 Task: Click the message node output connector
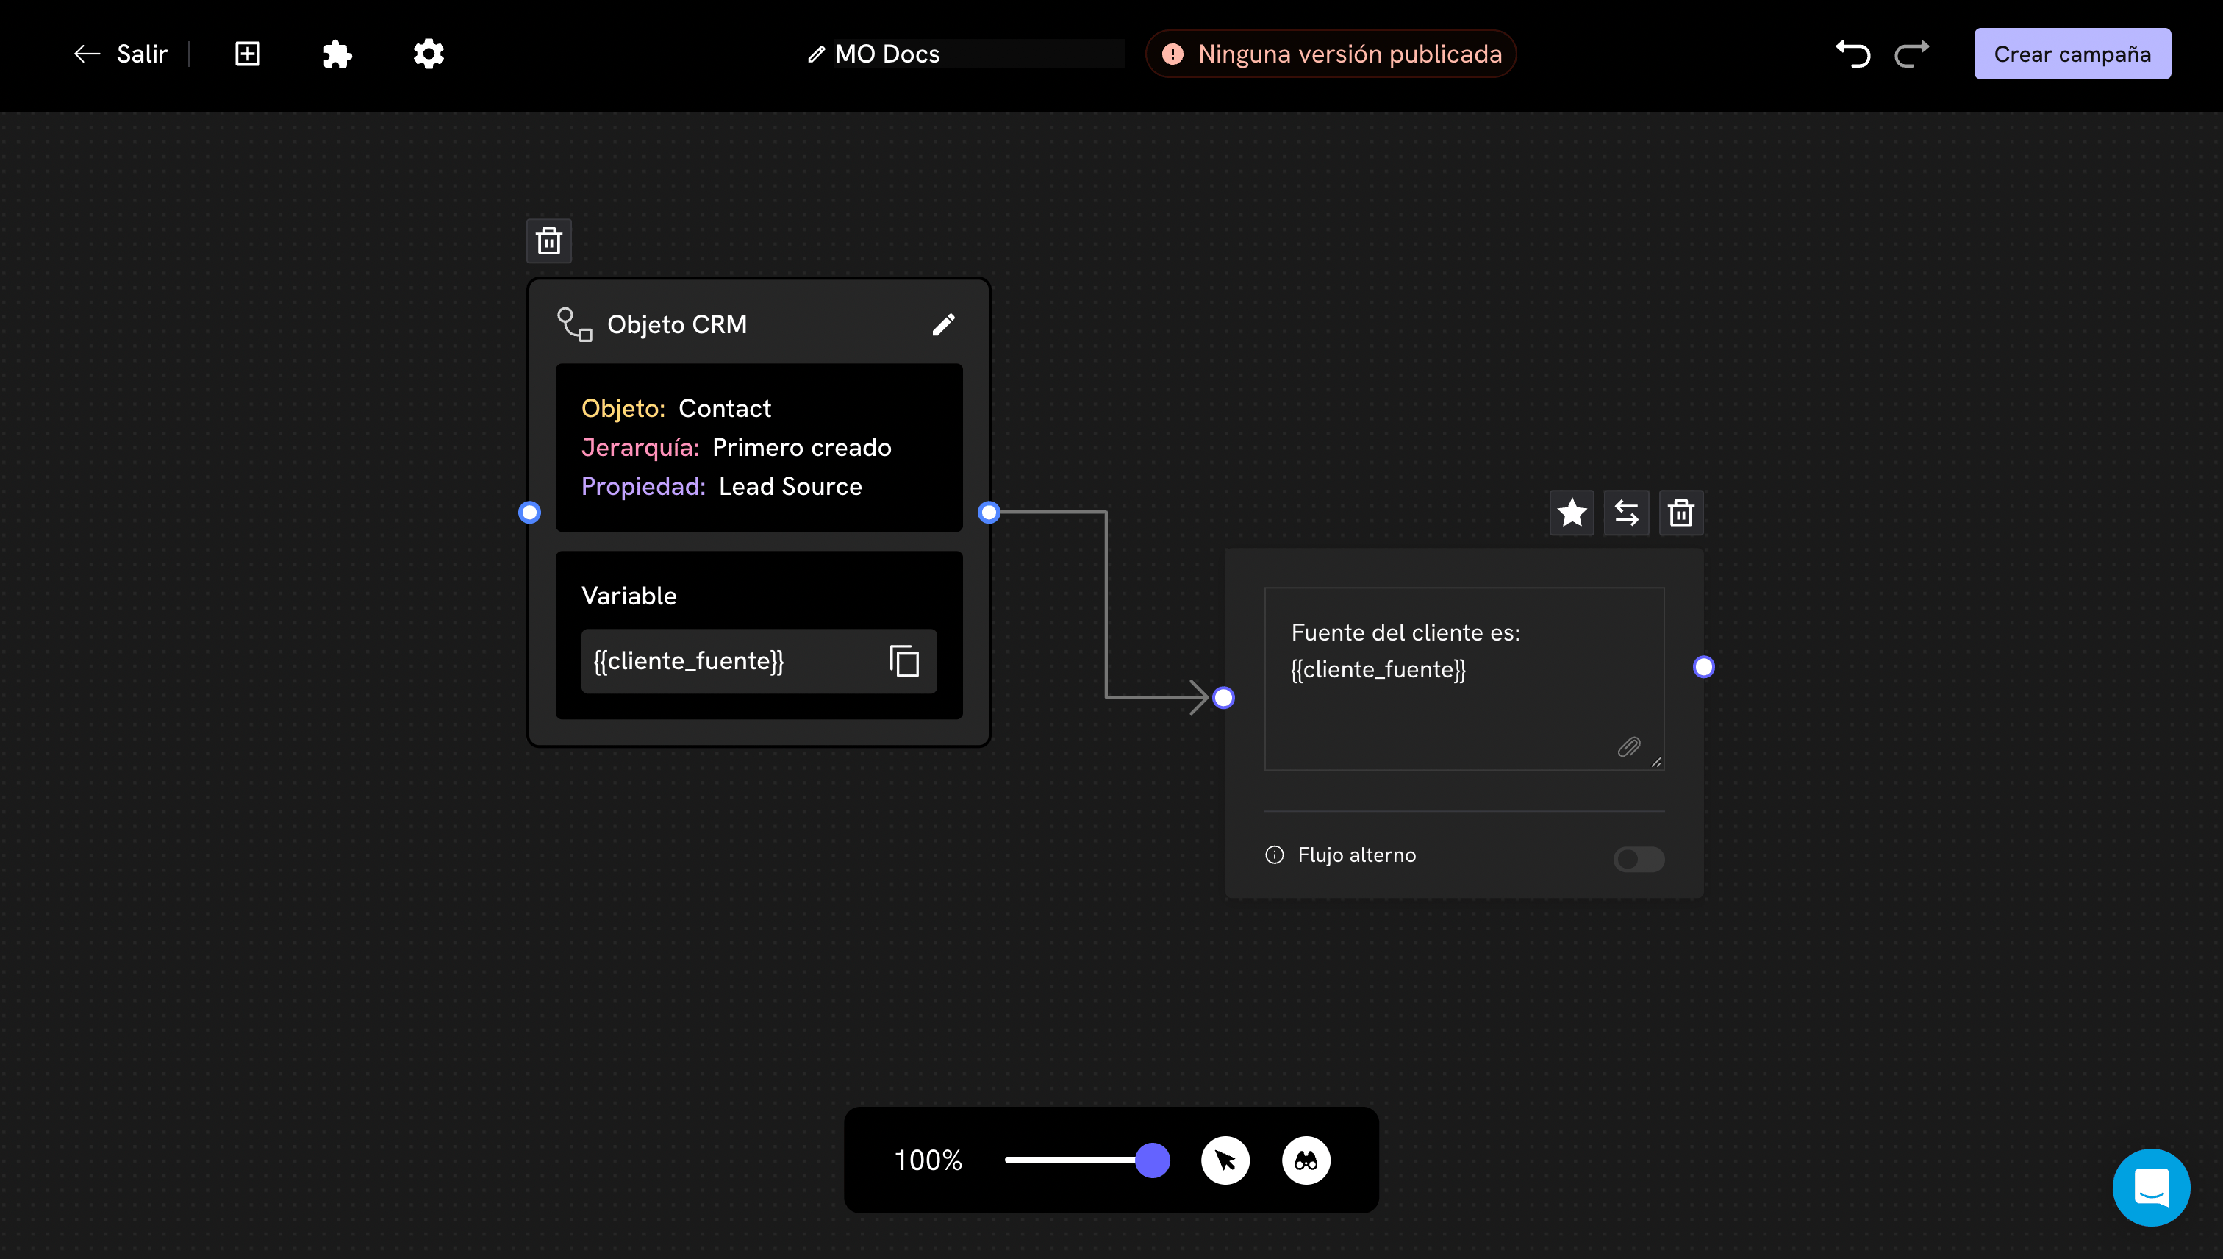pyautogui.click(x=1703, y=667)
